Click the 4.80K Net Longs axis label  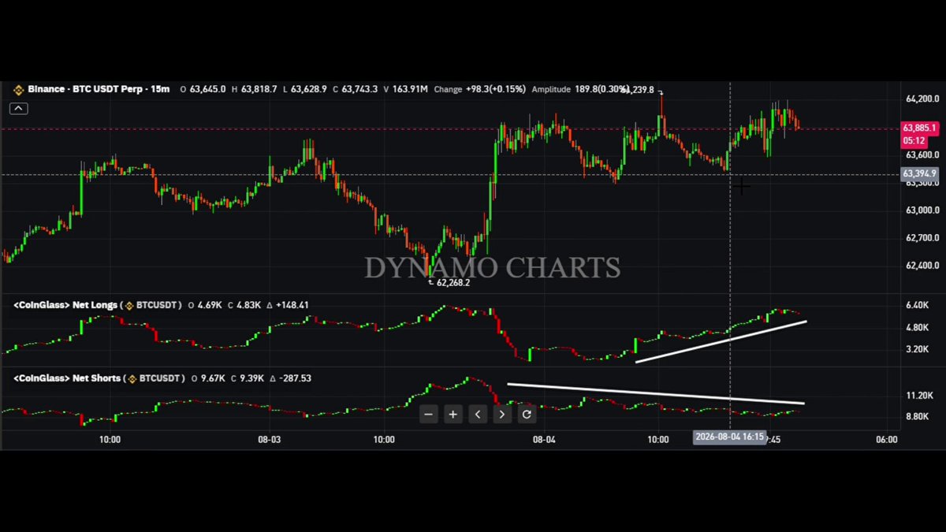(917, 327)
